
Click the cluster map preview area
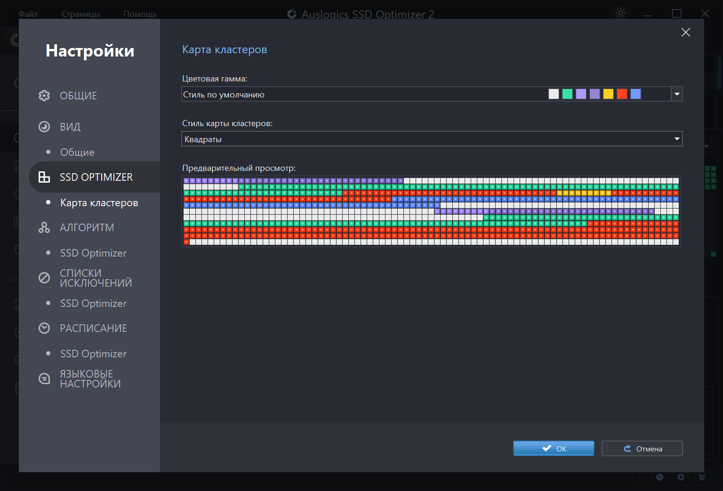(431, 211)
